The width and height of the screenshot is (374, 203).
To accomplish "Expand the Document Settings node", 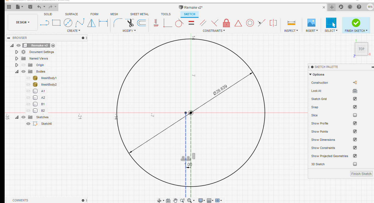I will [x=17, y=52].
